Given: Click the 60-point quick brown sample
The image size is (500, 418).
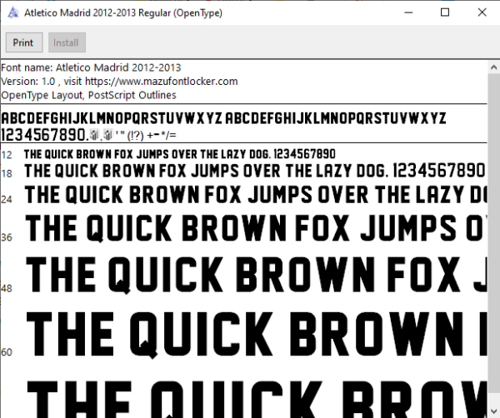Looking at the screenshot, I should (256, 335).
